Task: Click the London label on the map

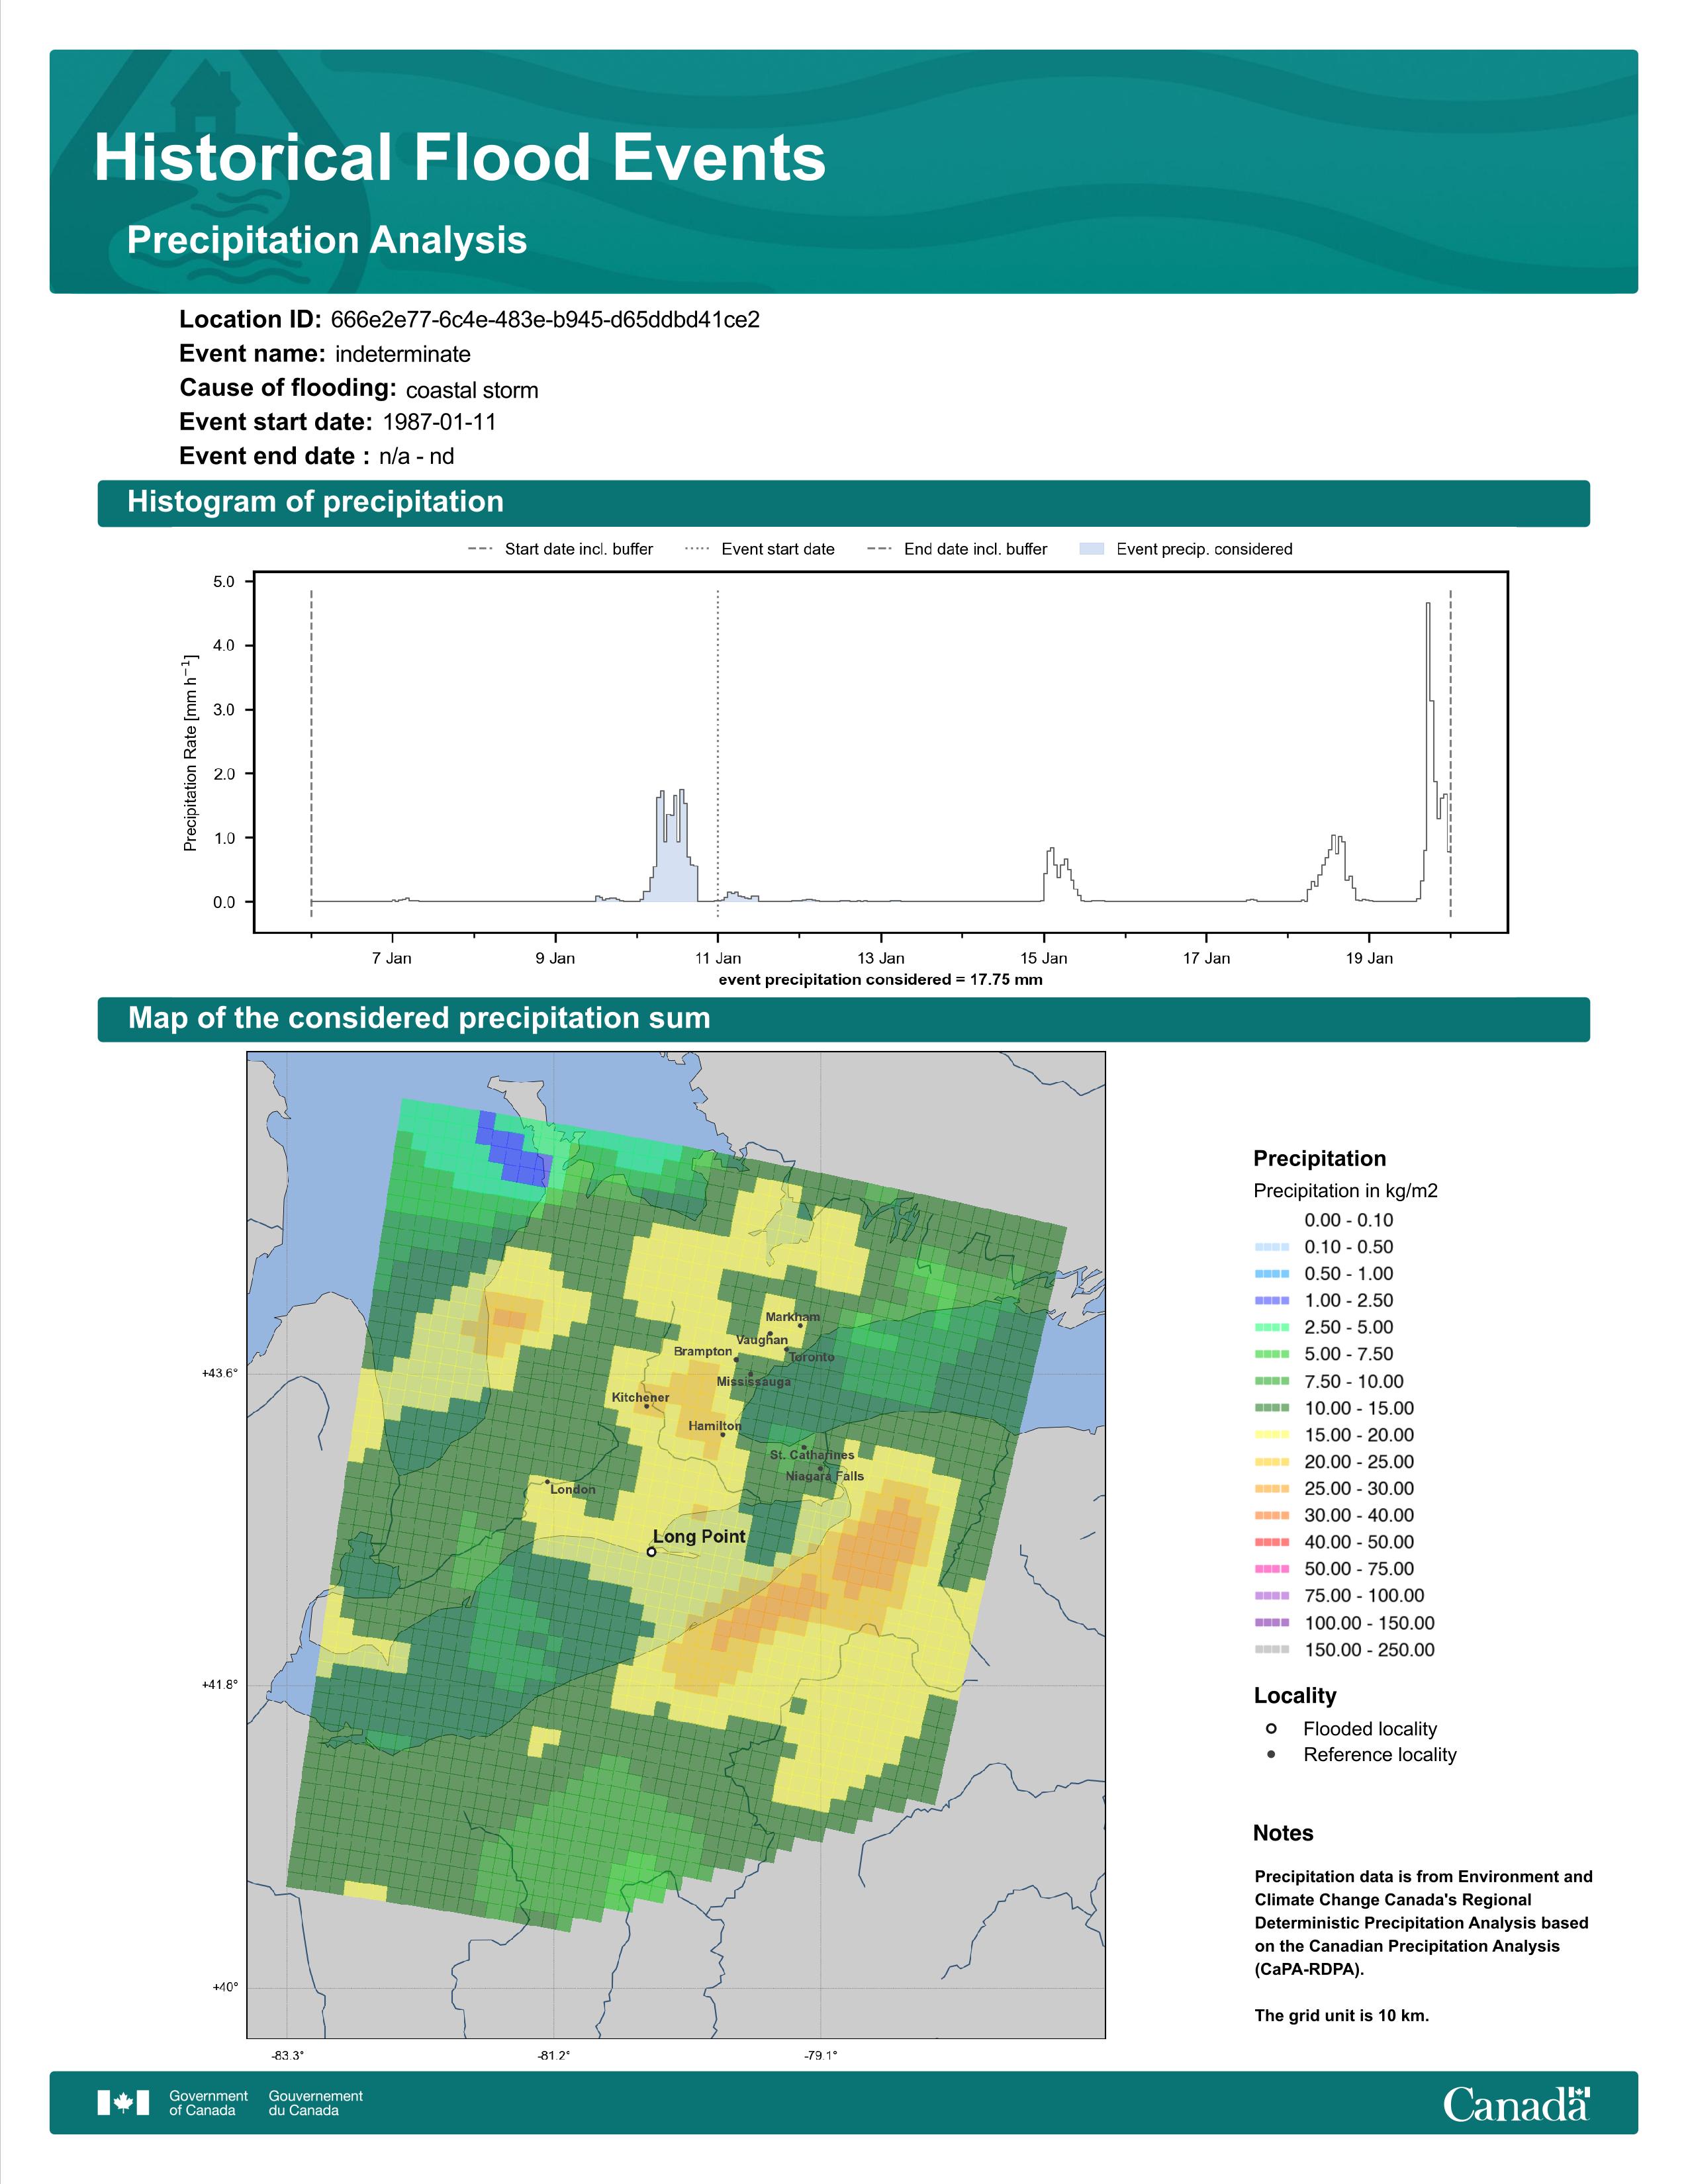Action: click(x=573, y=1489)
